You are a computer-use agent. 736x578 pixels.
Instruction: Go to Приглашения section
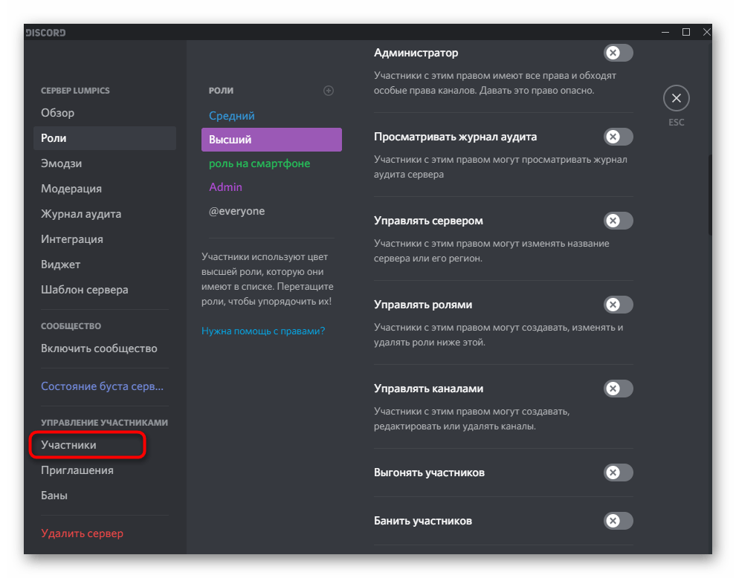(105, 470)
